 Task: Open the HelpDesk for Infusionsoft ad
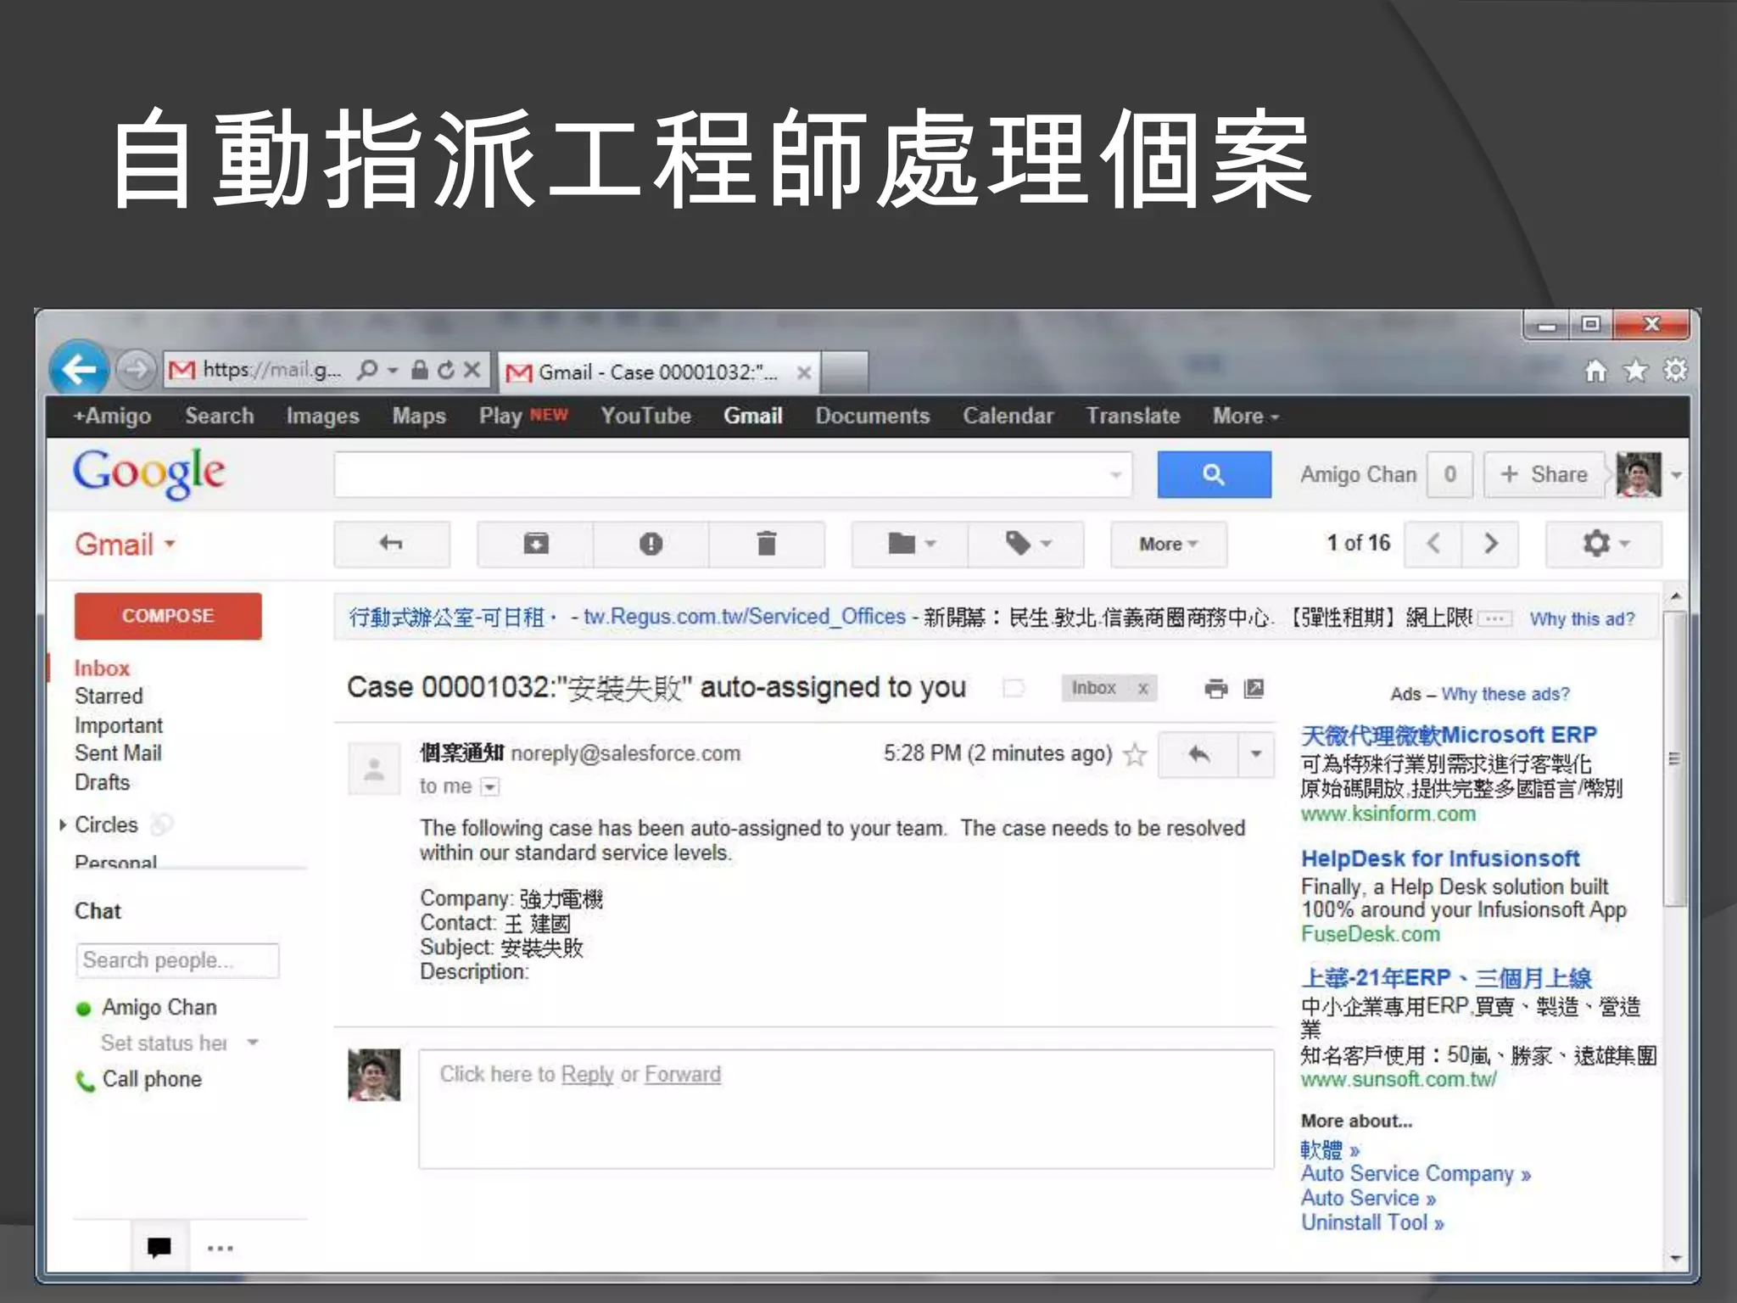[1440, 858]
